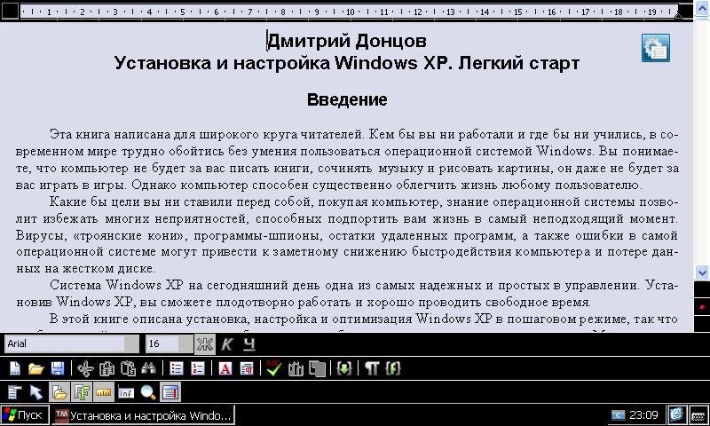Click inside the Arial font name field

(64, 344)
